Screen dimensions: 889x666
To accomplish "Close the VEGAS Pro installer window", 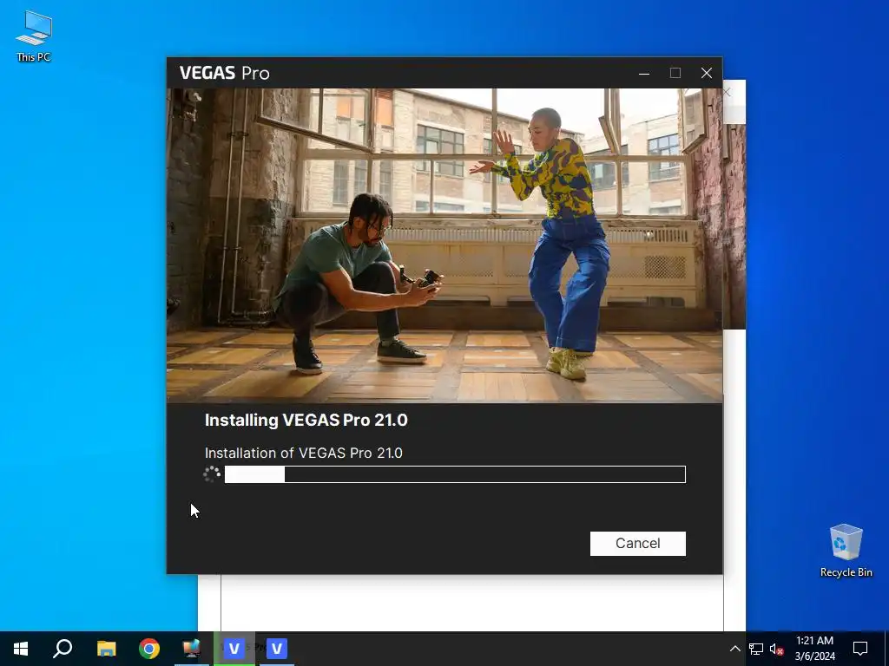I will point(707,73).
